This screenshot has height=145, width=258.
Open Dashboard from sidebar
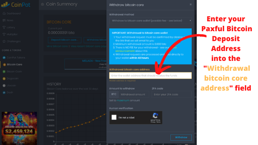[x=13, y=13]
